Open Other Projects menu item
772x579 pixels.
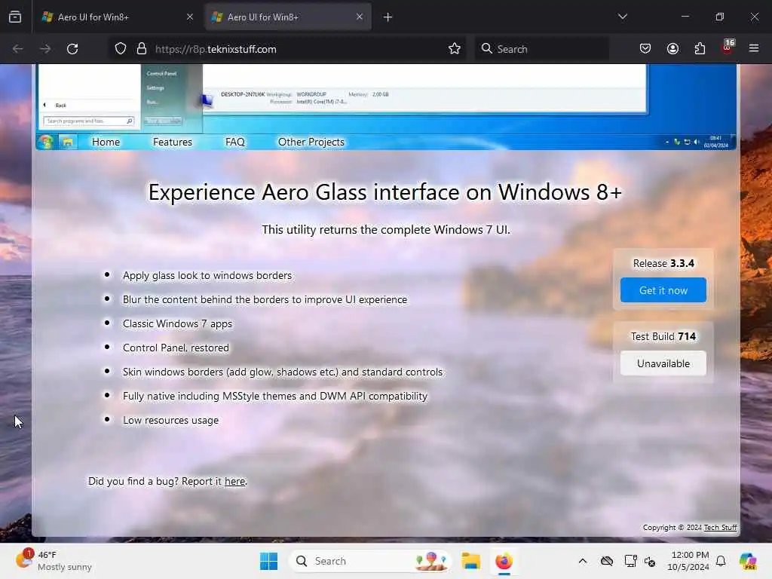click(x=311, y=142)
